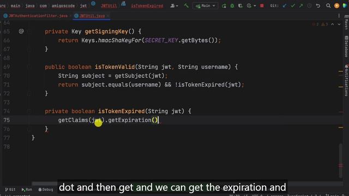Viewport: 349px width, 196px height.
Task: Click the green Debug bug icon
Action: pos(232,6)
